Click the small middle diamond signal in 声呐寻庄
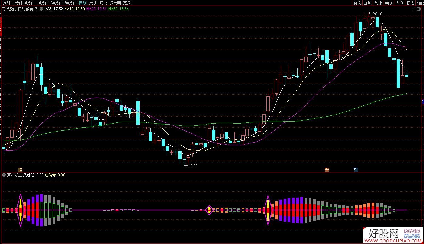424x244 pixels. pyautogui.click(x=209, y=210)
